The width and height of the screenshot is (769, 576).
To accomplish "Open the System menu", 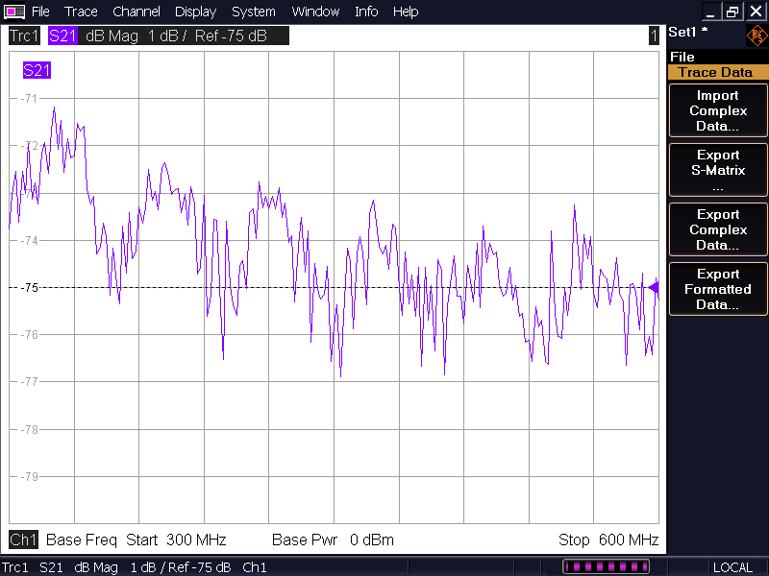I will [254, 12].
